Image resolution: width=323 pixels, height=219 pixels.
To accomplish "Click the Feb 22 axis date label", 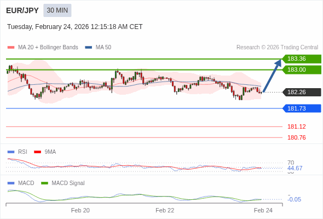I will coord(165,210).
